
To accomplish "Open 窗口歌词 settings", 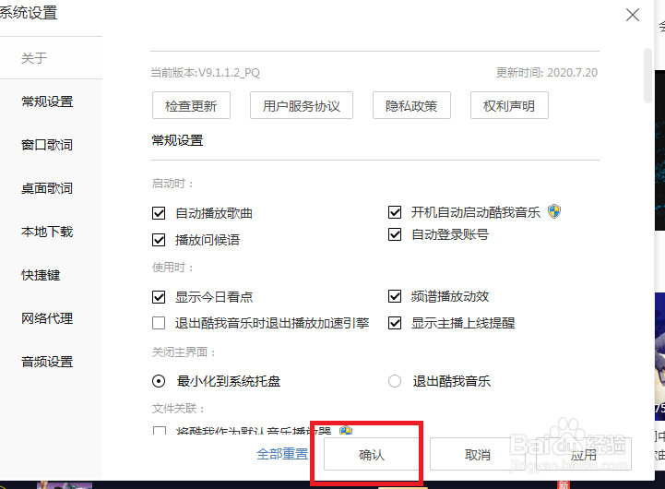I will [x=47, y=145].
